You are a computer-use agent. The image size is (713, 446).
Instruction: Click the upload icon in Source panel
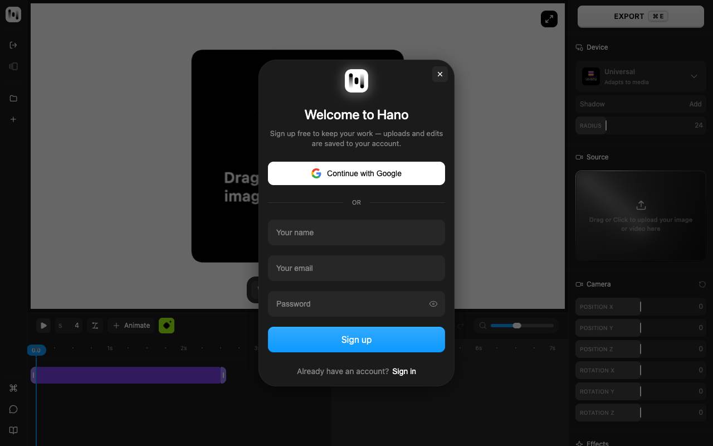point(641,205)
